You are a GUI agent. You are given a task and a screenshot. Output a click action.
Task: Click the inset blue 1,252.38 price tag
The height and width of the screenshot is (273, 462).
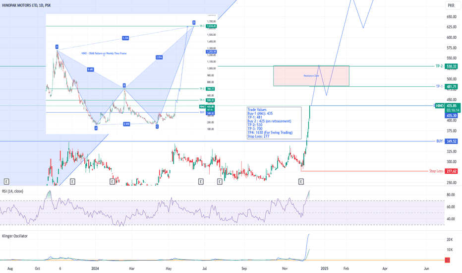[211, 52]
